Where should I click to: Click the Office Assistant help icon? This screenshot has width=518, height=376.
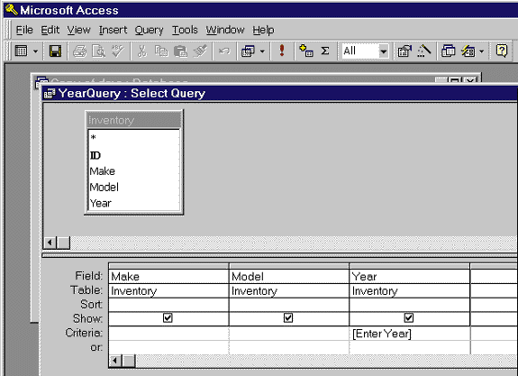point(502,50)
